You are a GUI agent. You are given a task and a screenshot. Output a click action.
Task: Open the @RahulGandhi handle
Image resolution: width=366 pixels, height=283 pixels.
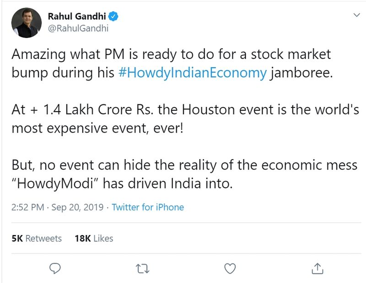coord(78,28)
